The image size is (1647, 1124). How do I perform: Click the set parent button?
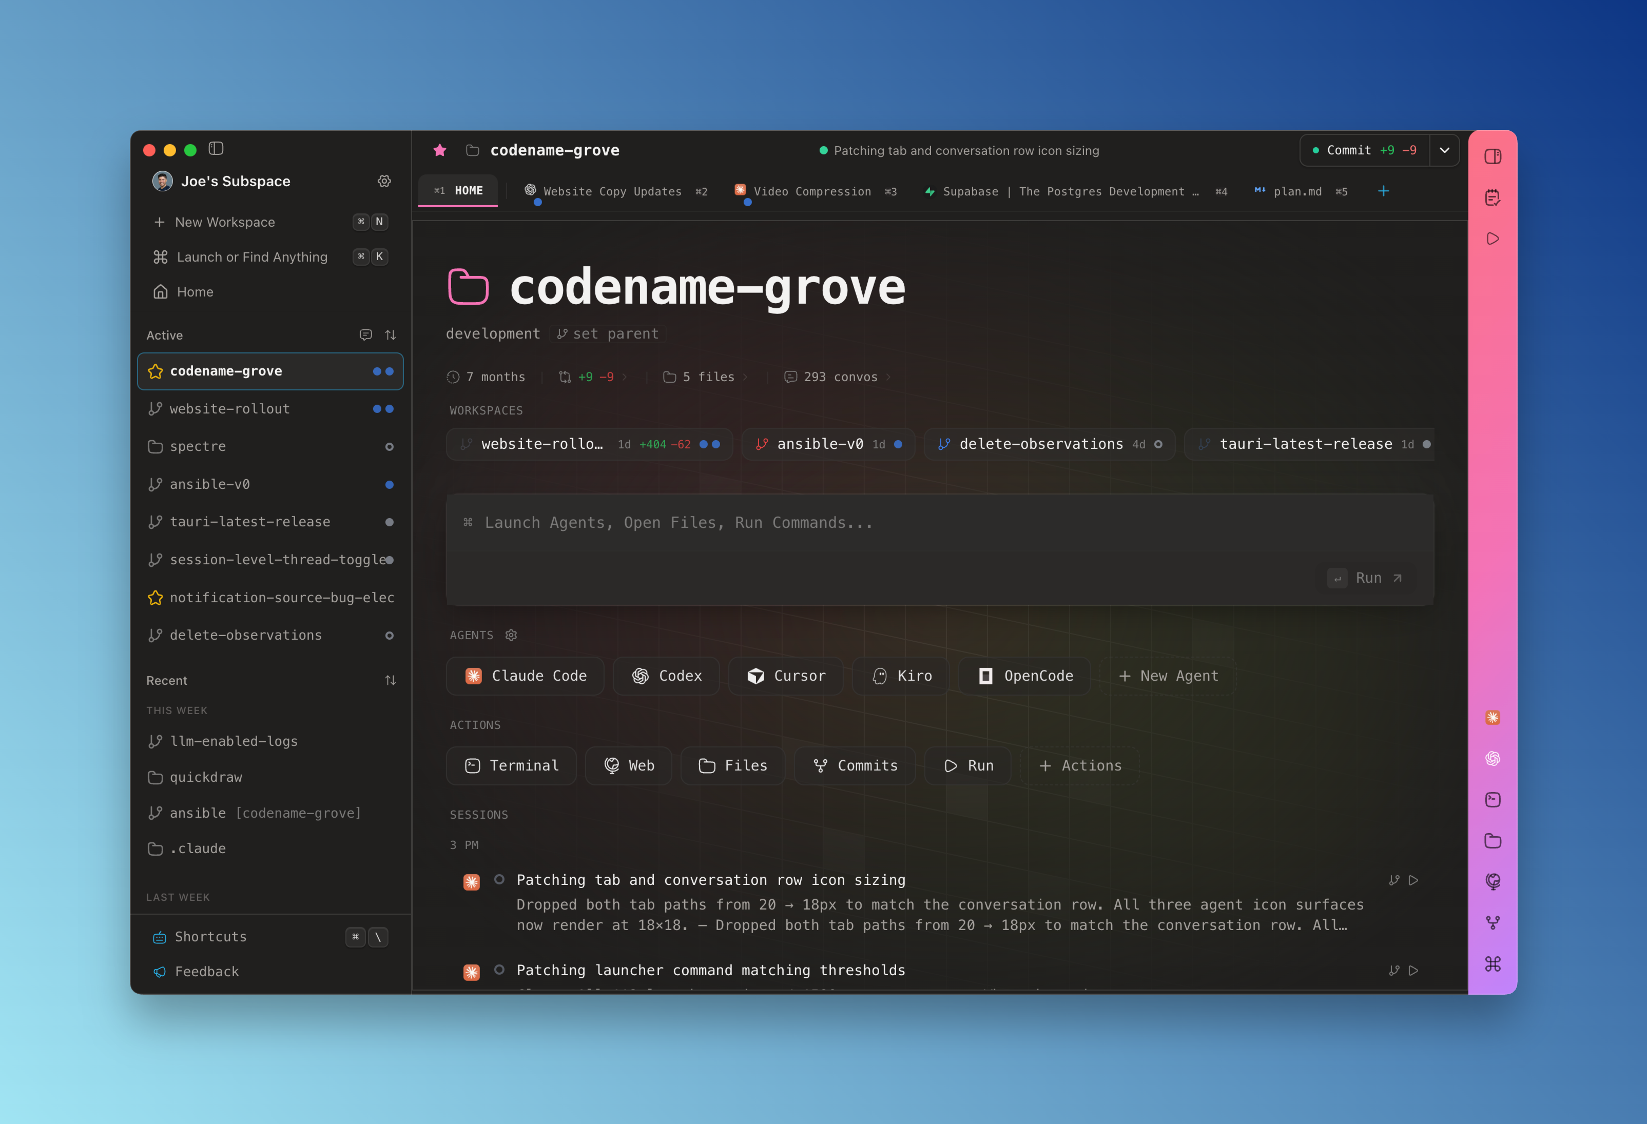tap(607, 333)
